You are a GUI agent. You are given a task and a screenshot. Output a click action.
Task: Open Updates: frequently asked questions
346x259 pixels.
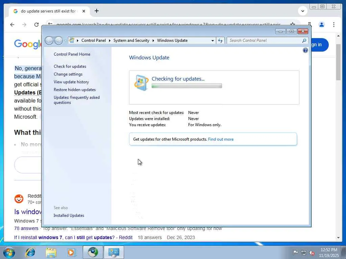[77, 100]
